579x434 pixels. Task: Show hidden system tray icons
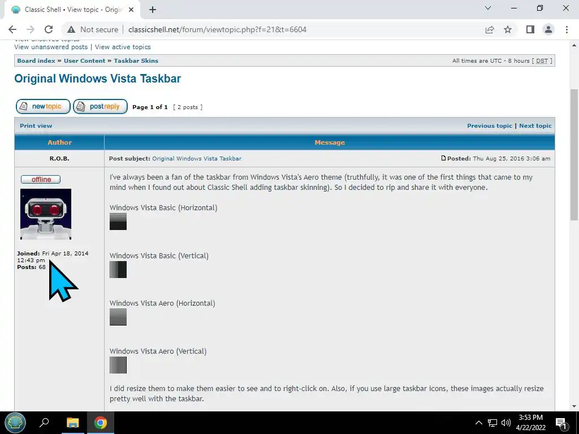(478, 423)
